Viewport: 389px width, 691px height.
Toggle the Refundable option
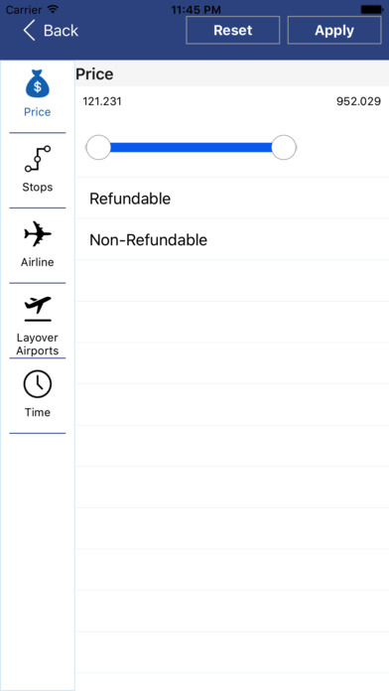point(232,199)
